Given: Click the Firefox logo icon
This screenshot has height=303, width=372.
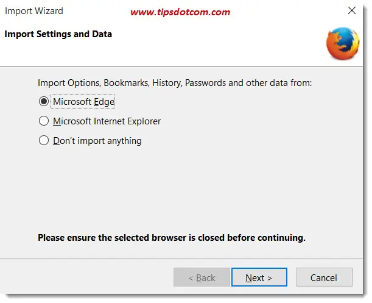Looking at the screenshot, I should (x=343, y=43).
